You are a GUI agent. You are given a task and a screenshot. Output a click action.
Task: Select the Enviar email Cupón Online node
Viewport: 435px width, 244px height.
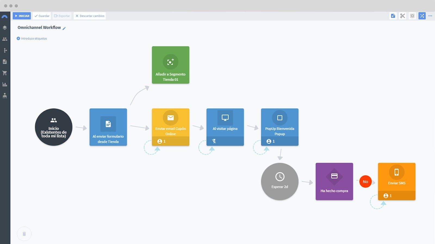(170, 127)
